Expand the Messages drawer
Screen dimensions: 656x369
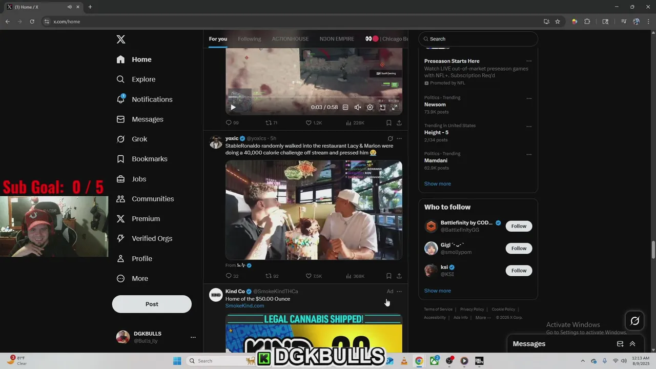coord(632,344)
